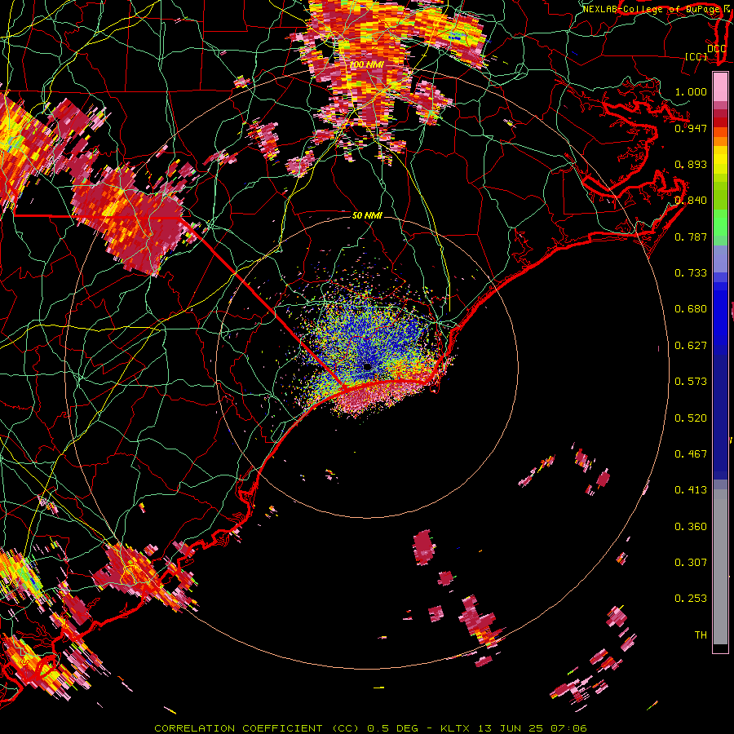Click the 50 NMI range ring label

click(367, 216)
